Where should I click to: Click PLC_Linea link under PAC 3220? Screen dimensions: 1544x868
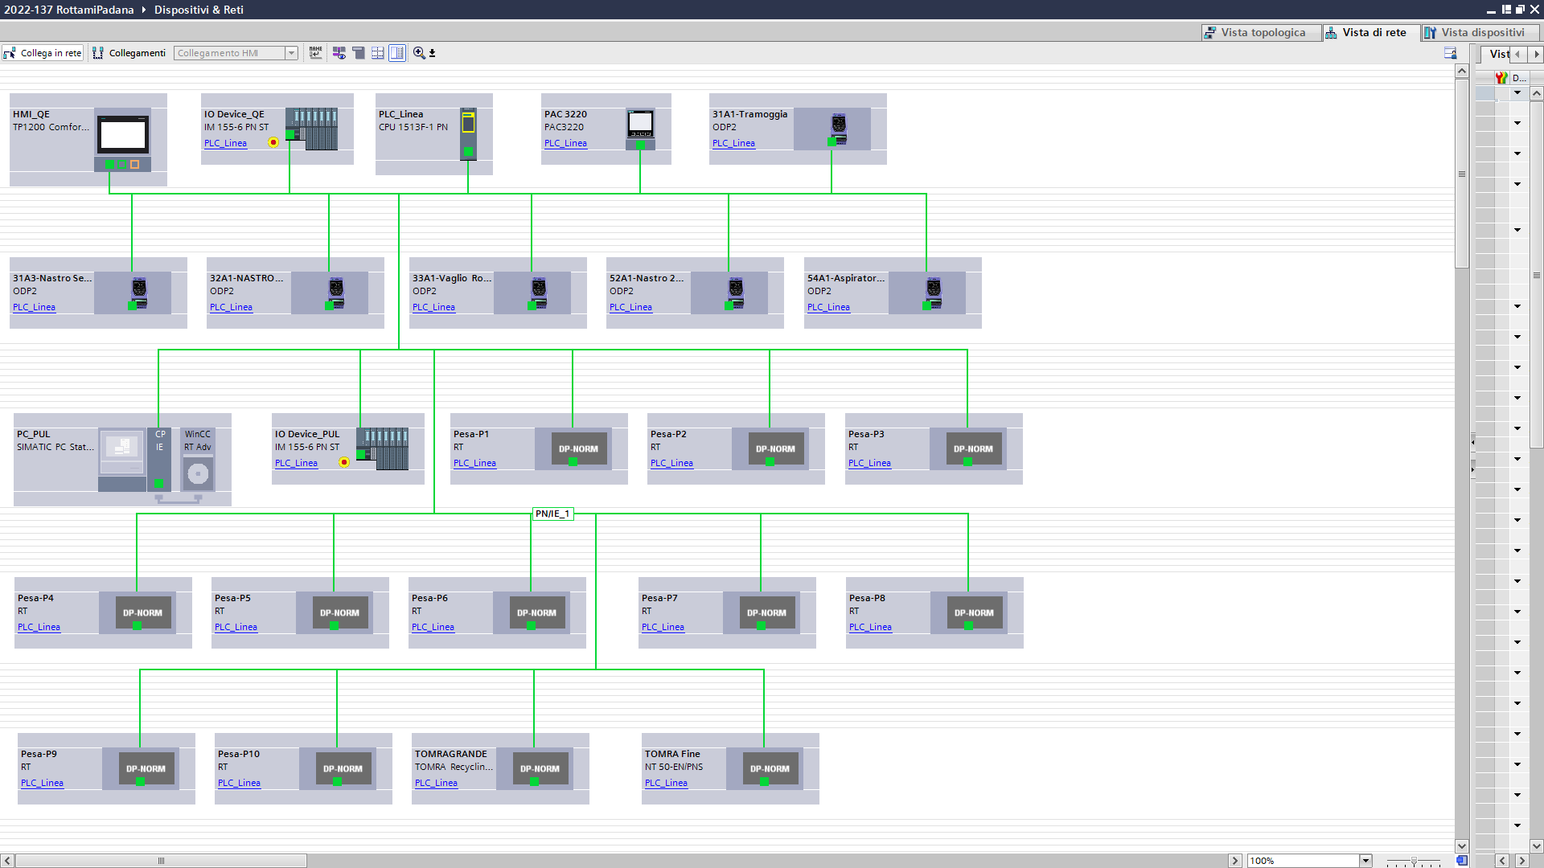pyautogui.click(x=565, y=143)
